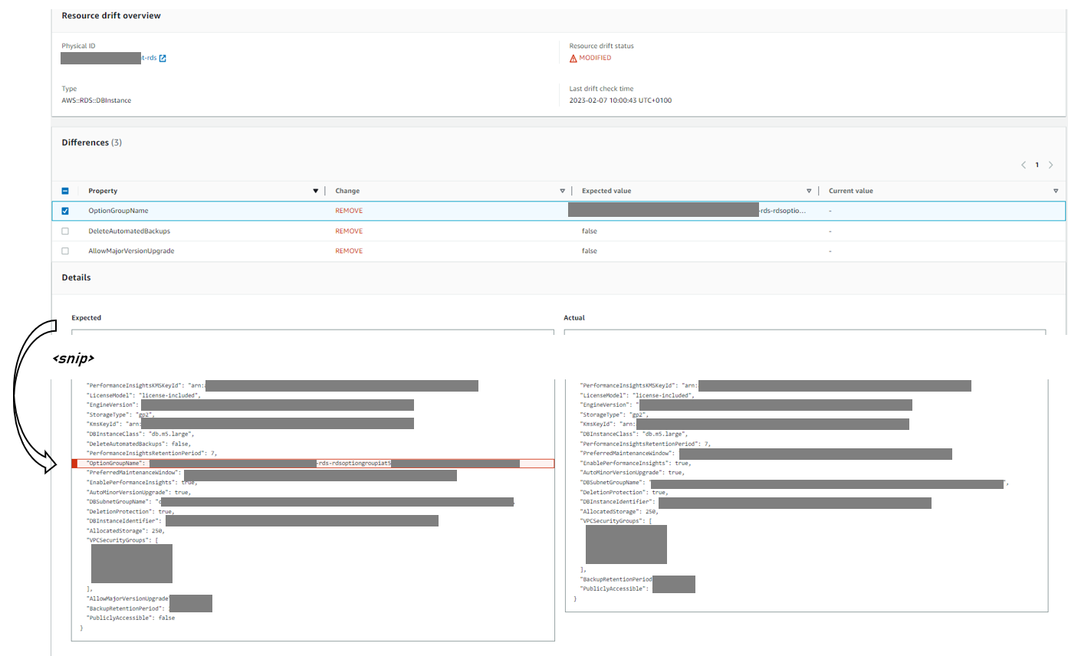The width and height of the screenshot is (1068, 656).
Task: Click the previous page chevron in pagination
Action: (1023, 164)
